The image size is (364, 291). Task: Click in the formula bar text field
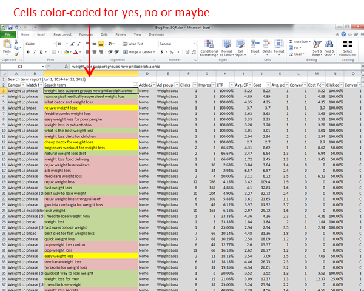point(215,67)
